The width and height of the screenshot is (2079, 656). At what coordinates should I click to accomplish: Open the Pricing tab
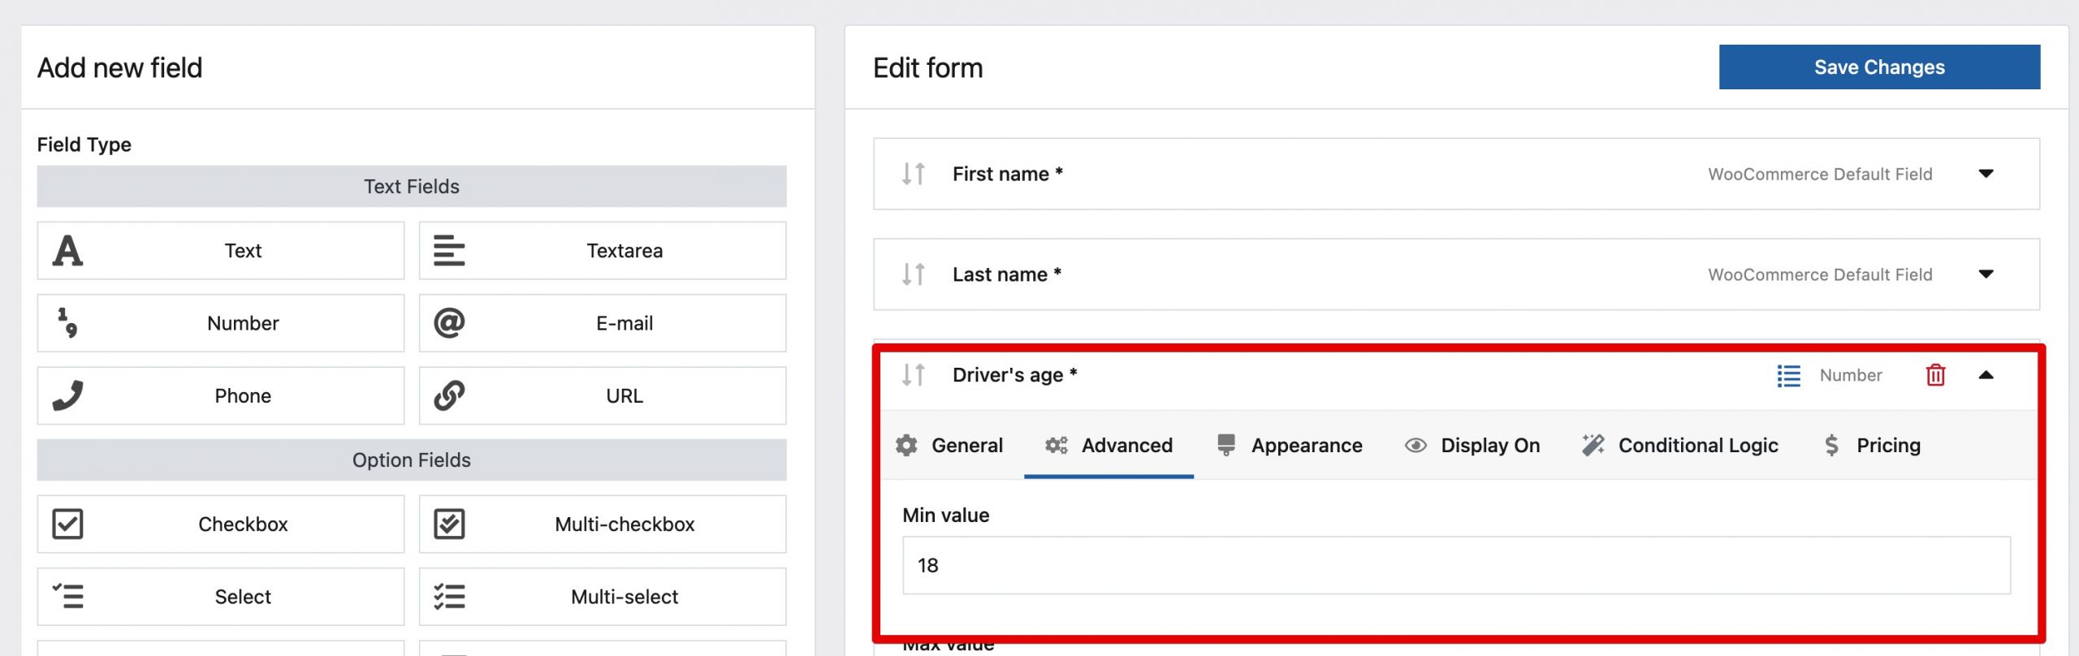[x=1872, y=446]
